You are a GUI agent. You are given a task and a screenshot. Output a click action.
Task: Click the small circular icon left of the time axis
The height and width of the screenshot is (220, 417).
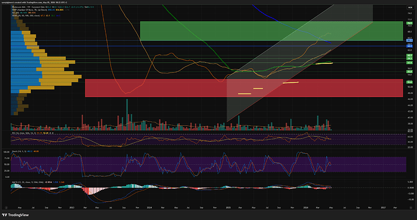[7, 208]
